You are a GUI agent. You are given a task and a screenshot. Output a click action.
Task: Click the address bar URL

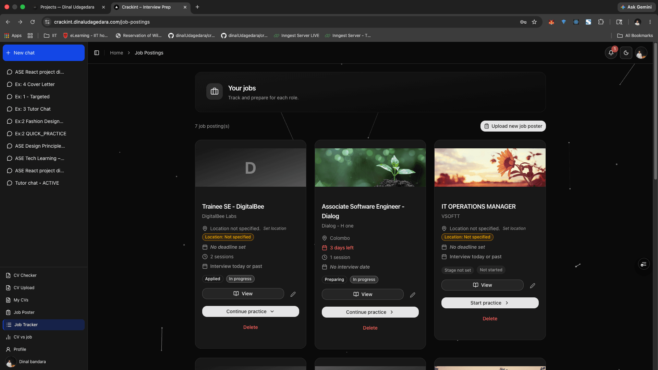click(102, 22)
